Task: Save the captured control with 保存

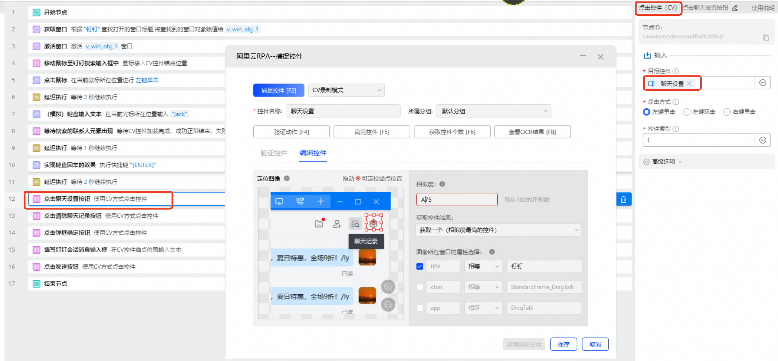Action: [x=564, y=344]
